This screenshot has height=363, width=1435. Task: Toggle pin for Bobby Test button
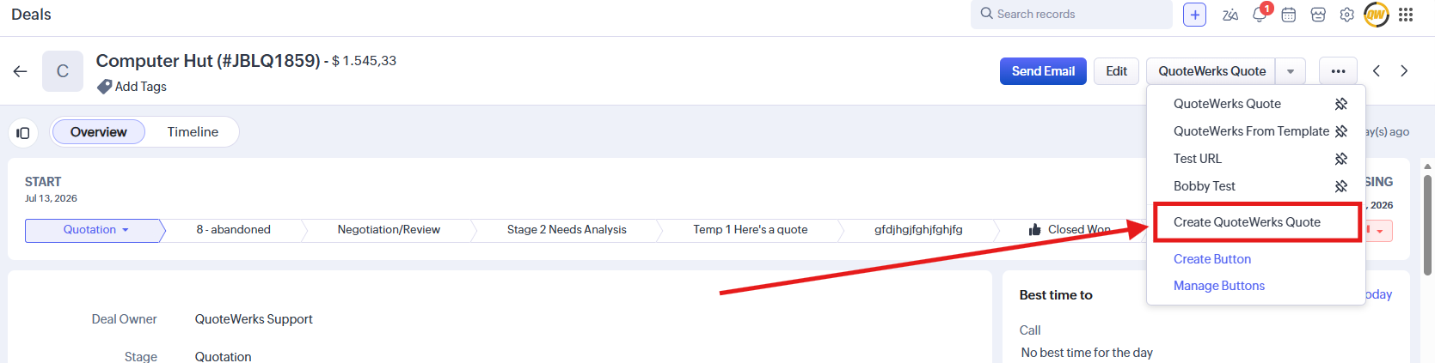tap(1340, 186)
